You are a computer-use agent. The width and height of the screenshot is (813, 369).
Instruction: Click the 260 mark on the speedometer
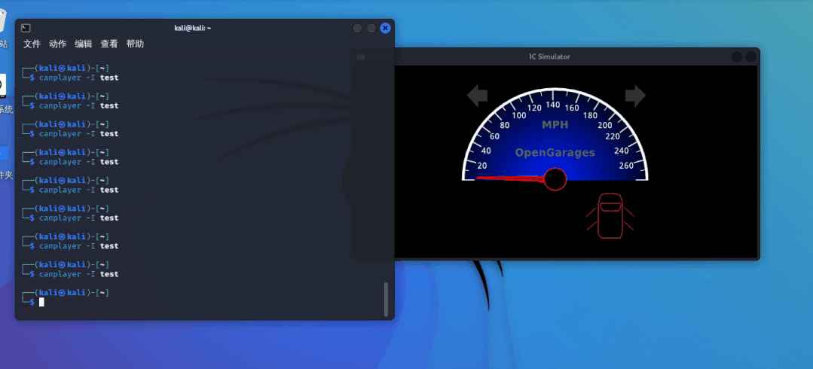click(626, 166)
